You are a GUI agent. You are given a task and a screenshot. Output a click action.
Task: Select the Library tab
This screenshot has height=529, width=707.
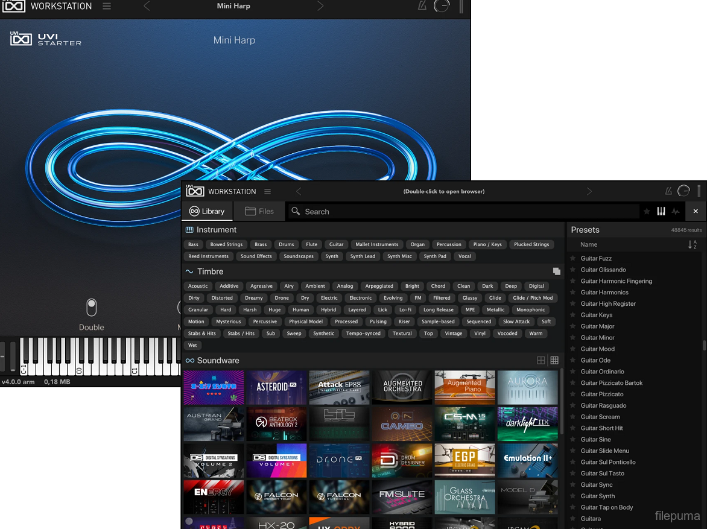click(207, 212)
